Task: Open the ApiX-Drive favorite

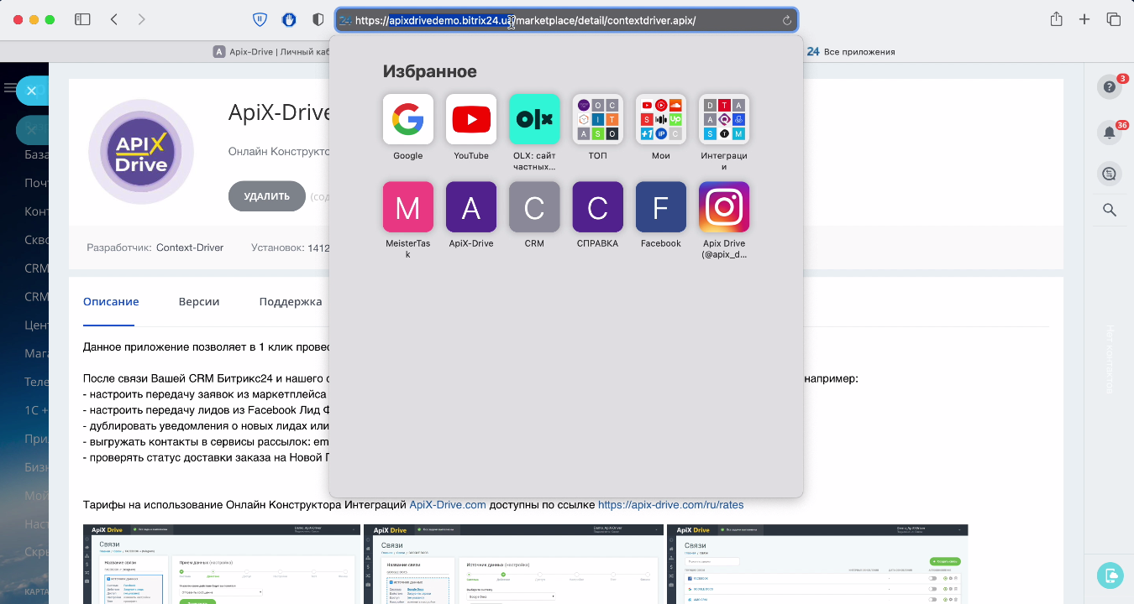Action: click(471, 207)
